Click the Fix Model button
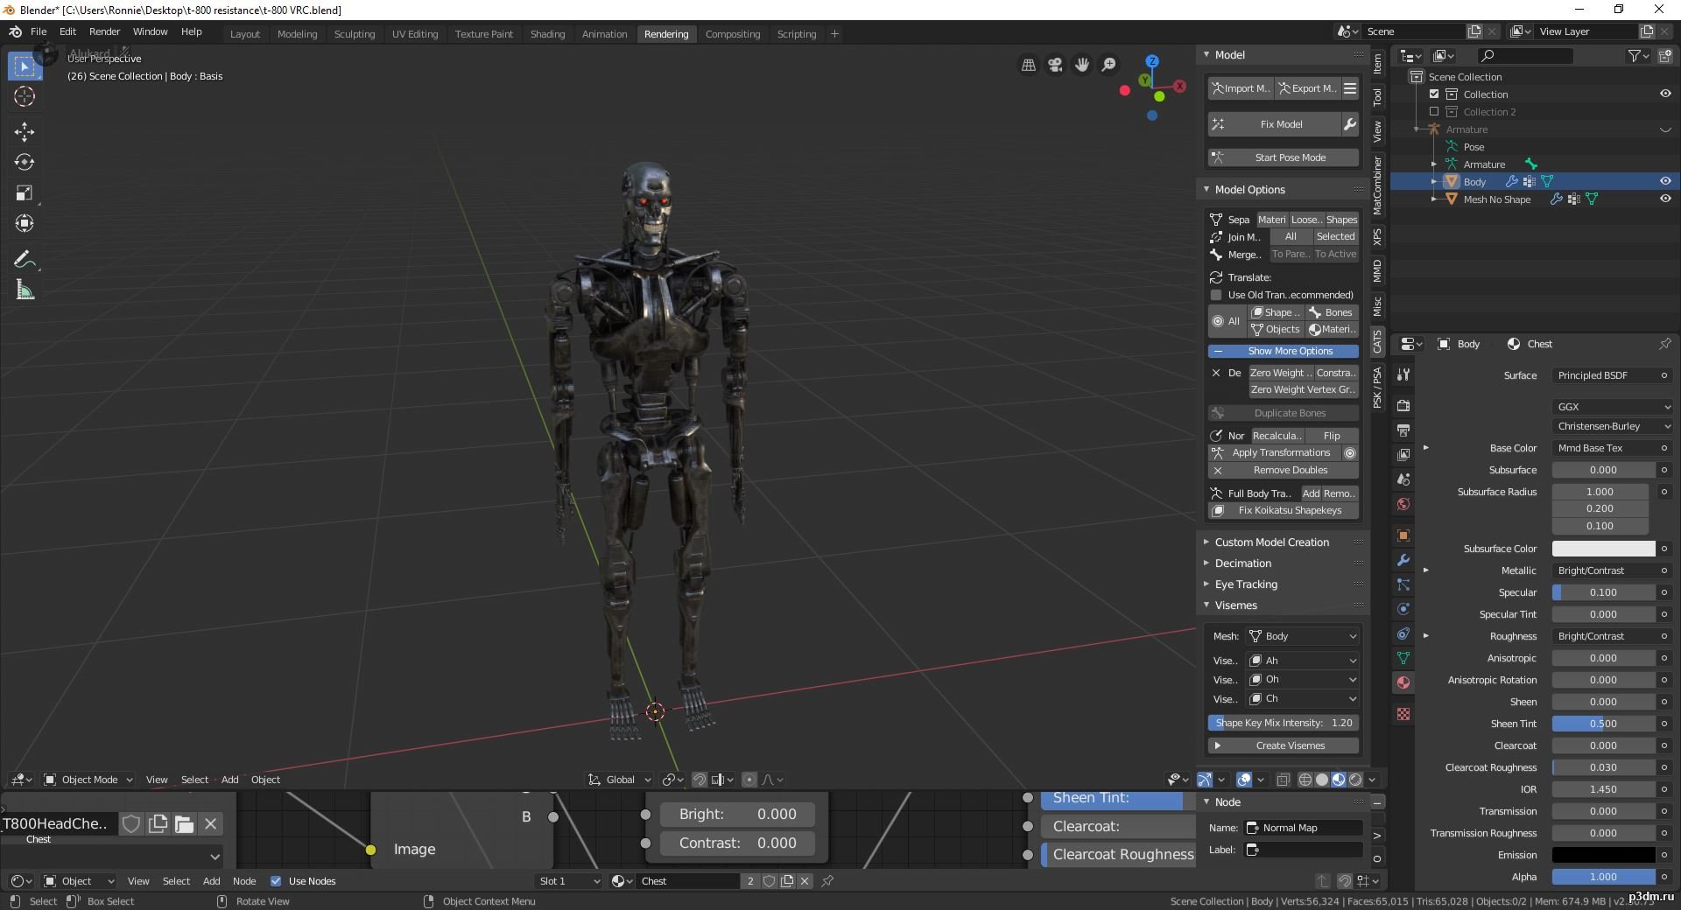 point(1275,124)
